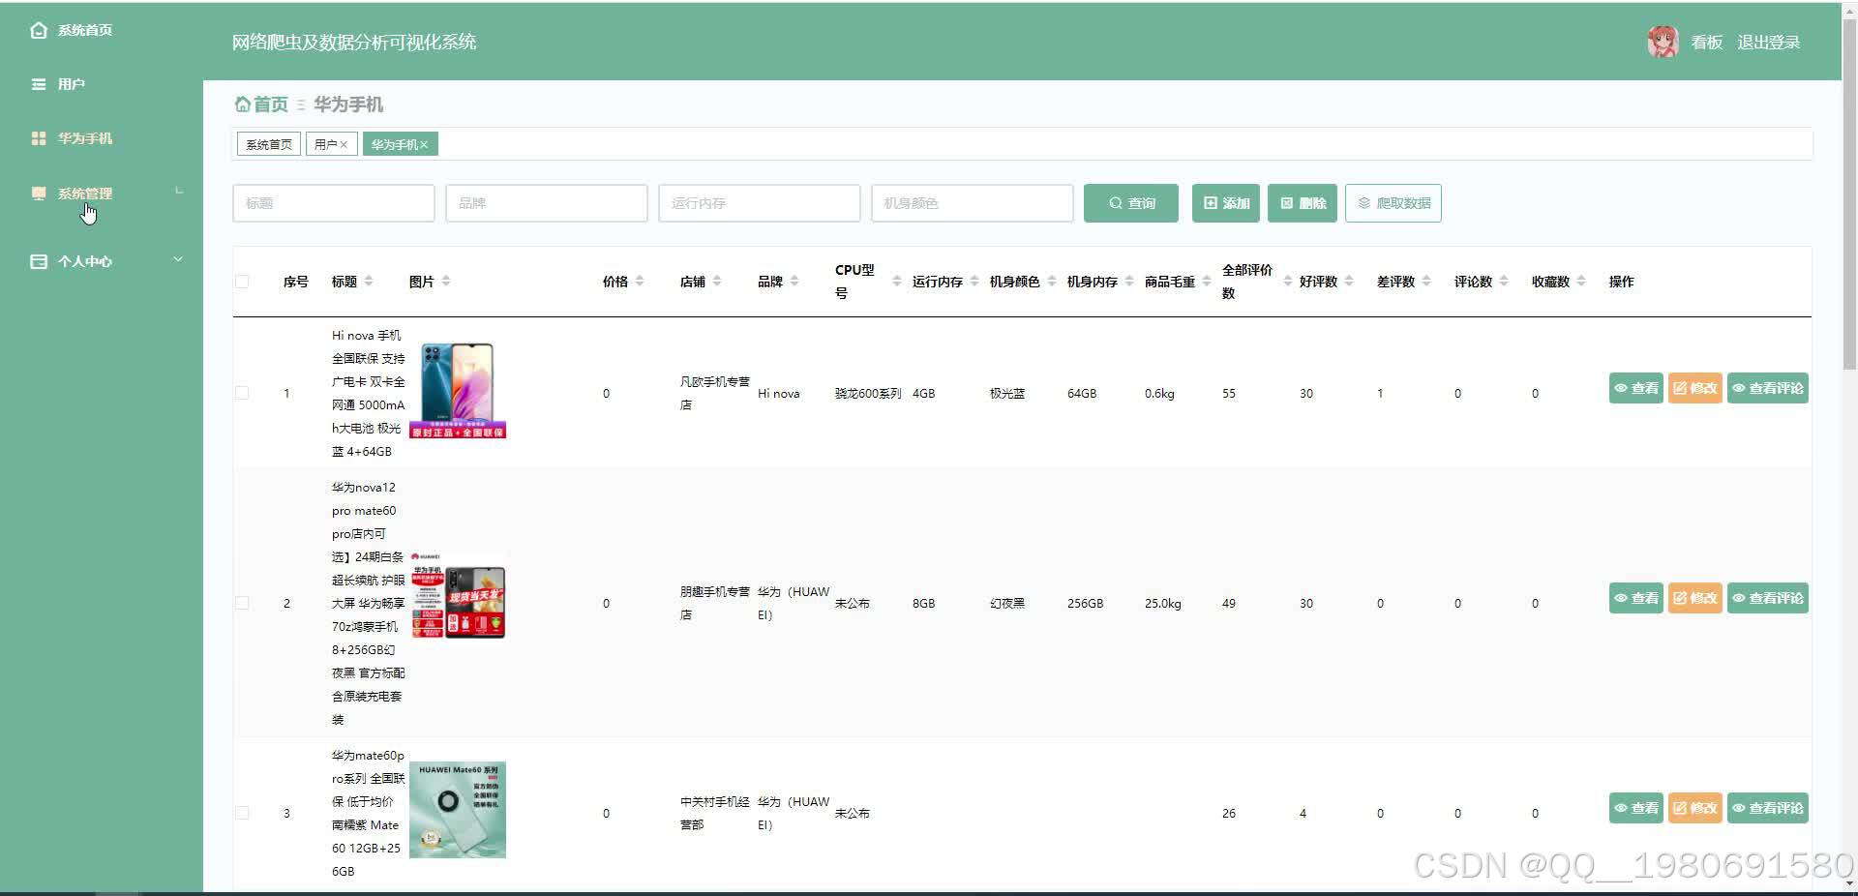
Task: Click the 个人中心 card icon in sidebar
Action: (x=39, y=261)
